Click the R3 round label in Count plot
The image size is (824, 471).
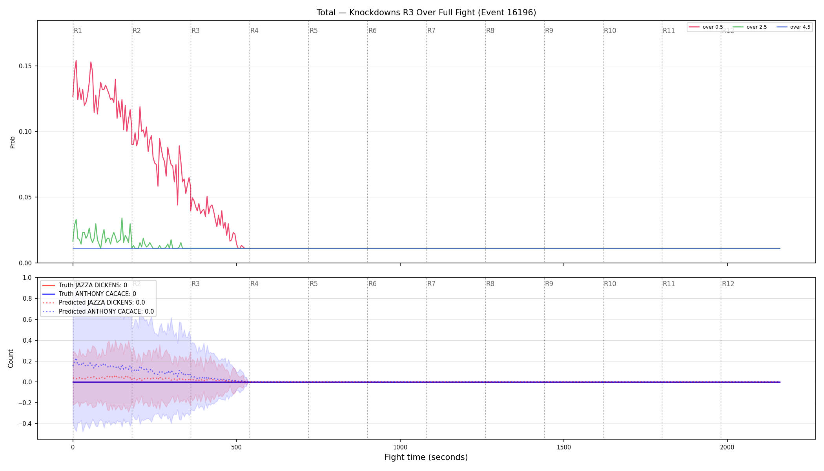195,284
